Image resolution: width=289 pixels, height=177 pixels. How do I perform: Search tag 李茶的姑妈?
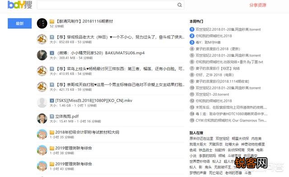pyautogui.click(x=207, y=156)
